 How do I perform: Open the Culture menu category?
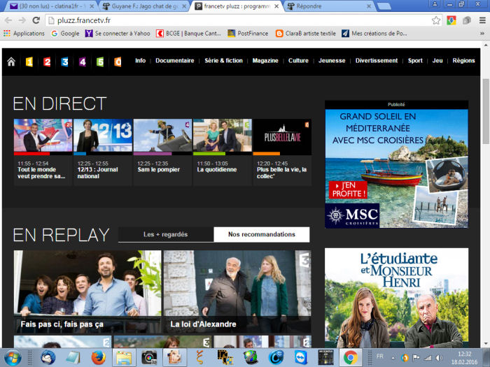298,61
